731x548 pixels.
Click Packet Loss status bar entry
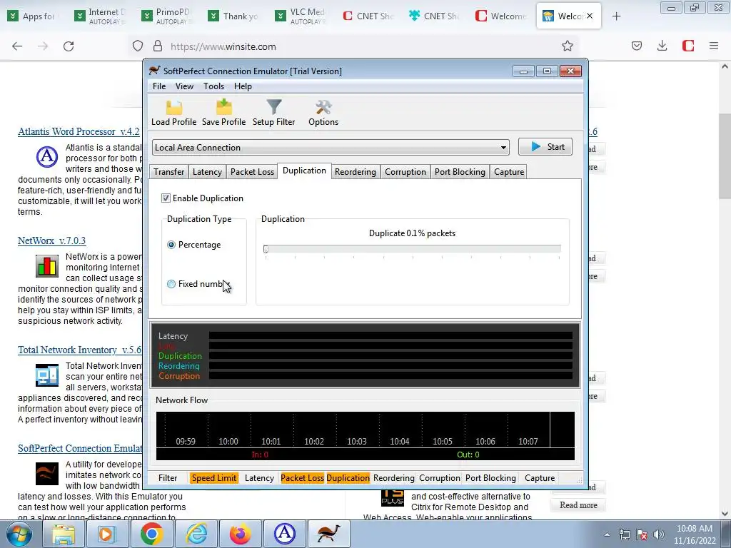tap(302, 478)
